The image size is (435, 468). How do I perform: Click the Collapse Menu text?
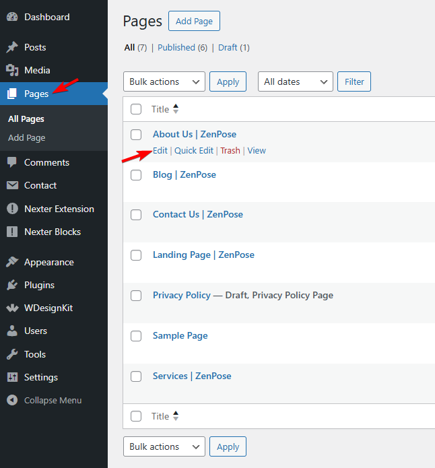click(53, 400)
